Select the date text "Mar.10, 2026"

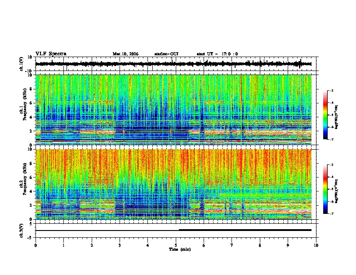pyautogui.click(x=125, y=54)
